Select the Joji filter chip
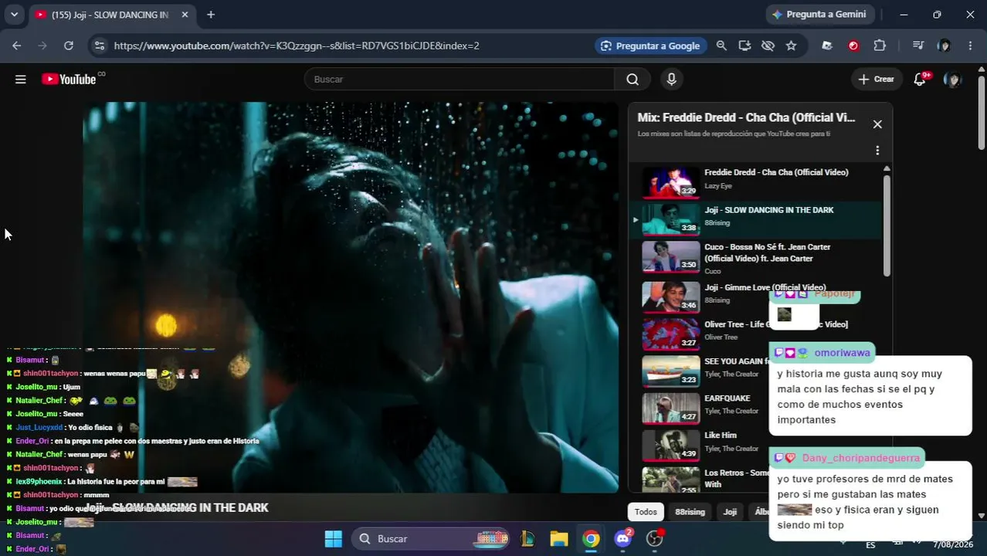Image resolution: width=987 pixels, height=556 pixels. click(x=730, y=511)
